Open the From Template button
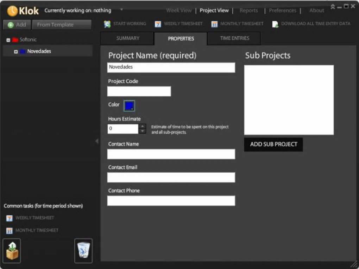 (x=62, y=25)
